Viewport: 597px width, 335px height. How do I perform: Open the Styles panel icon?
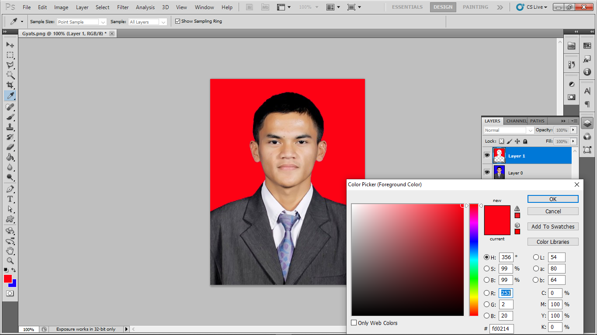(587, 59)
